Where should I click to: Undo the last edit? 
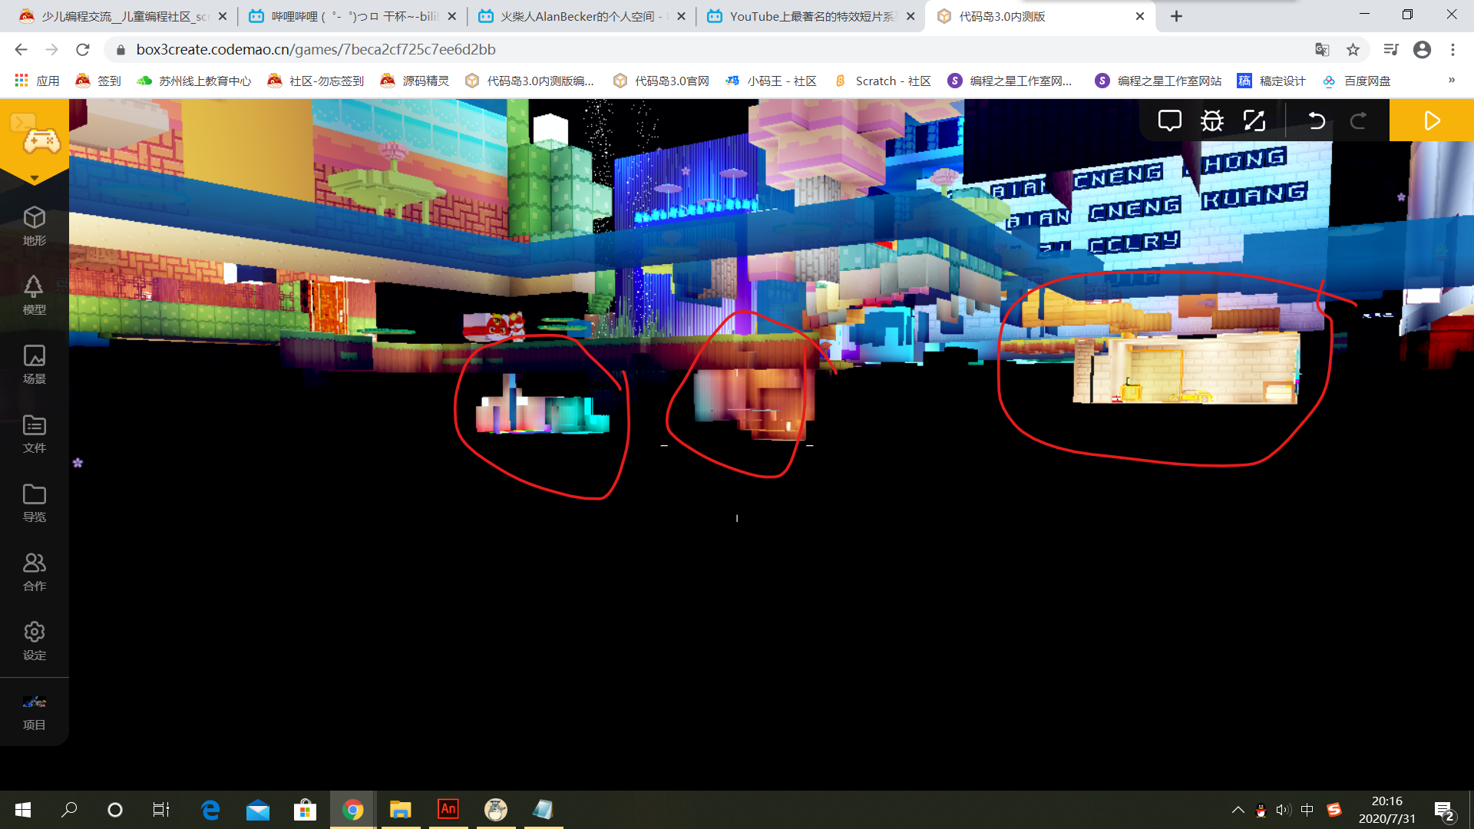1317,121
